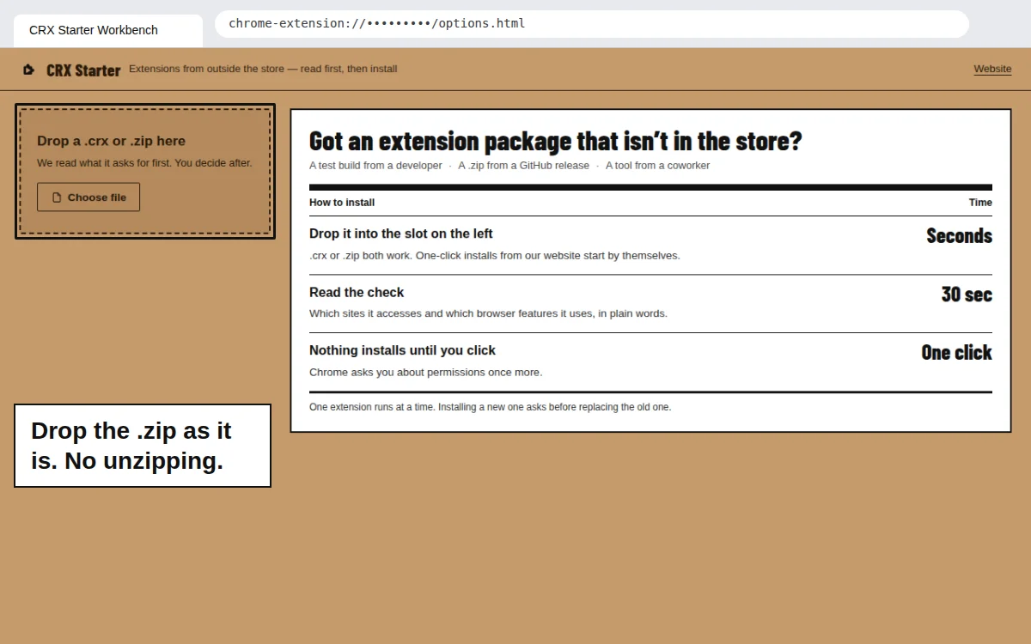Click 'We read what it asks for first' text
The image size is (1031, 644).
click(144, 163)
